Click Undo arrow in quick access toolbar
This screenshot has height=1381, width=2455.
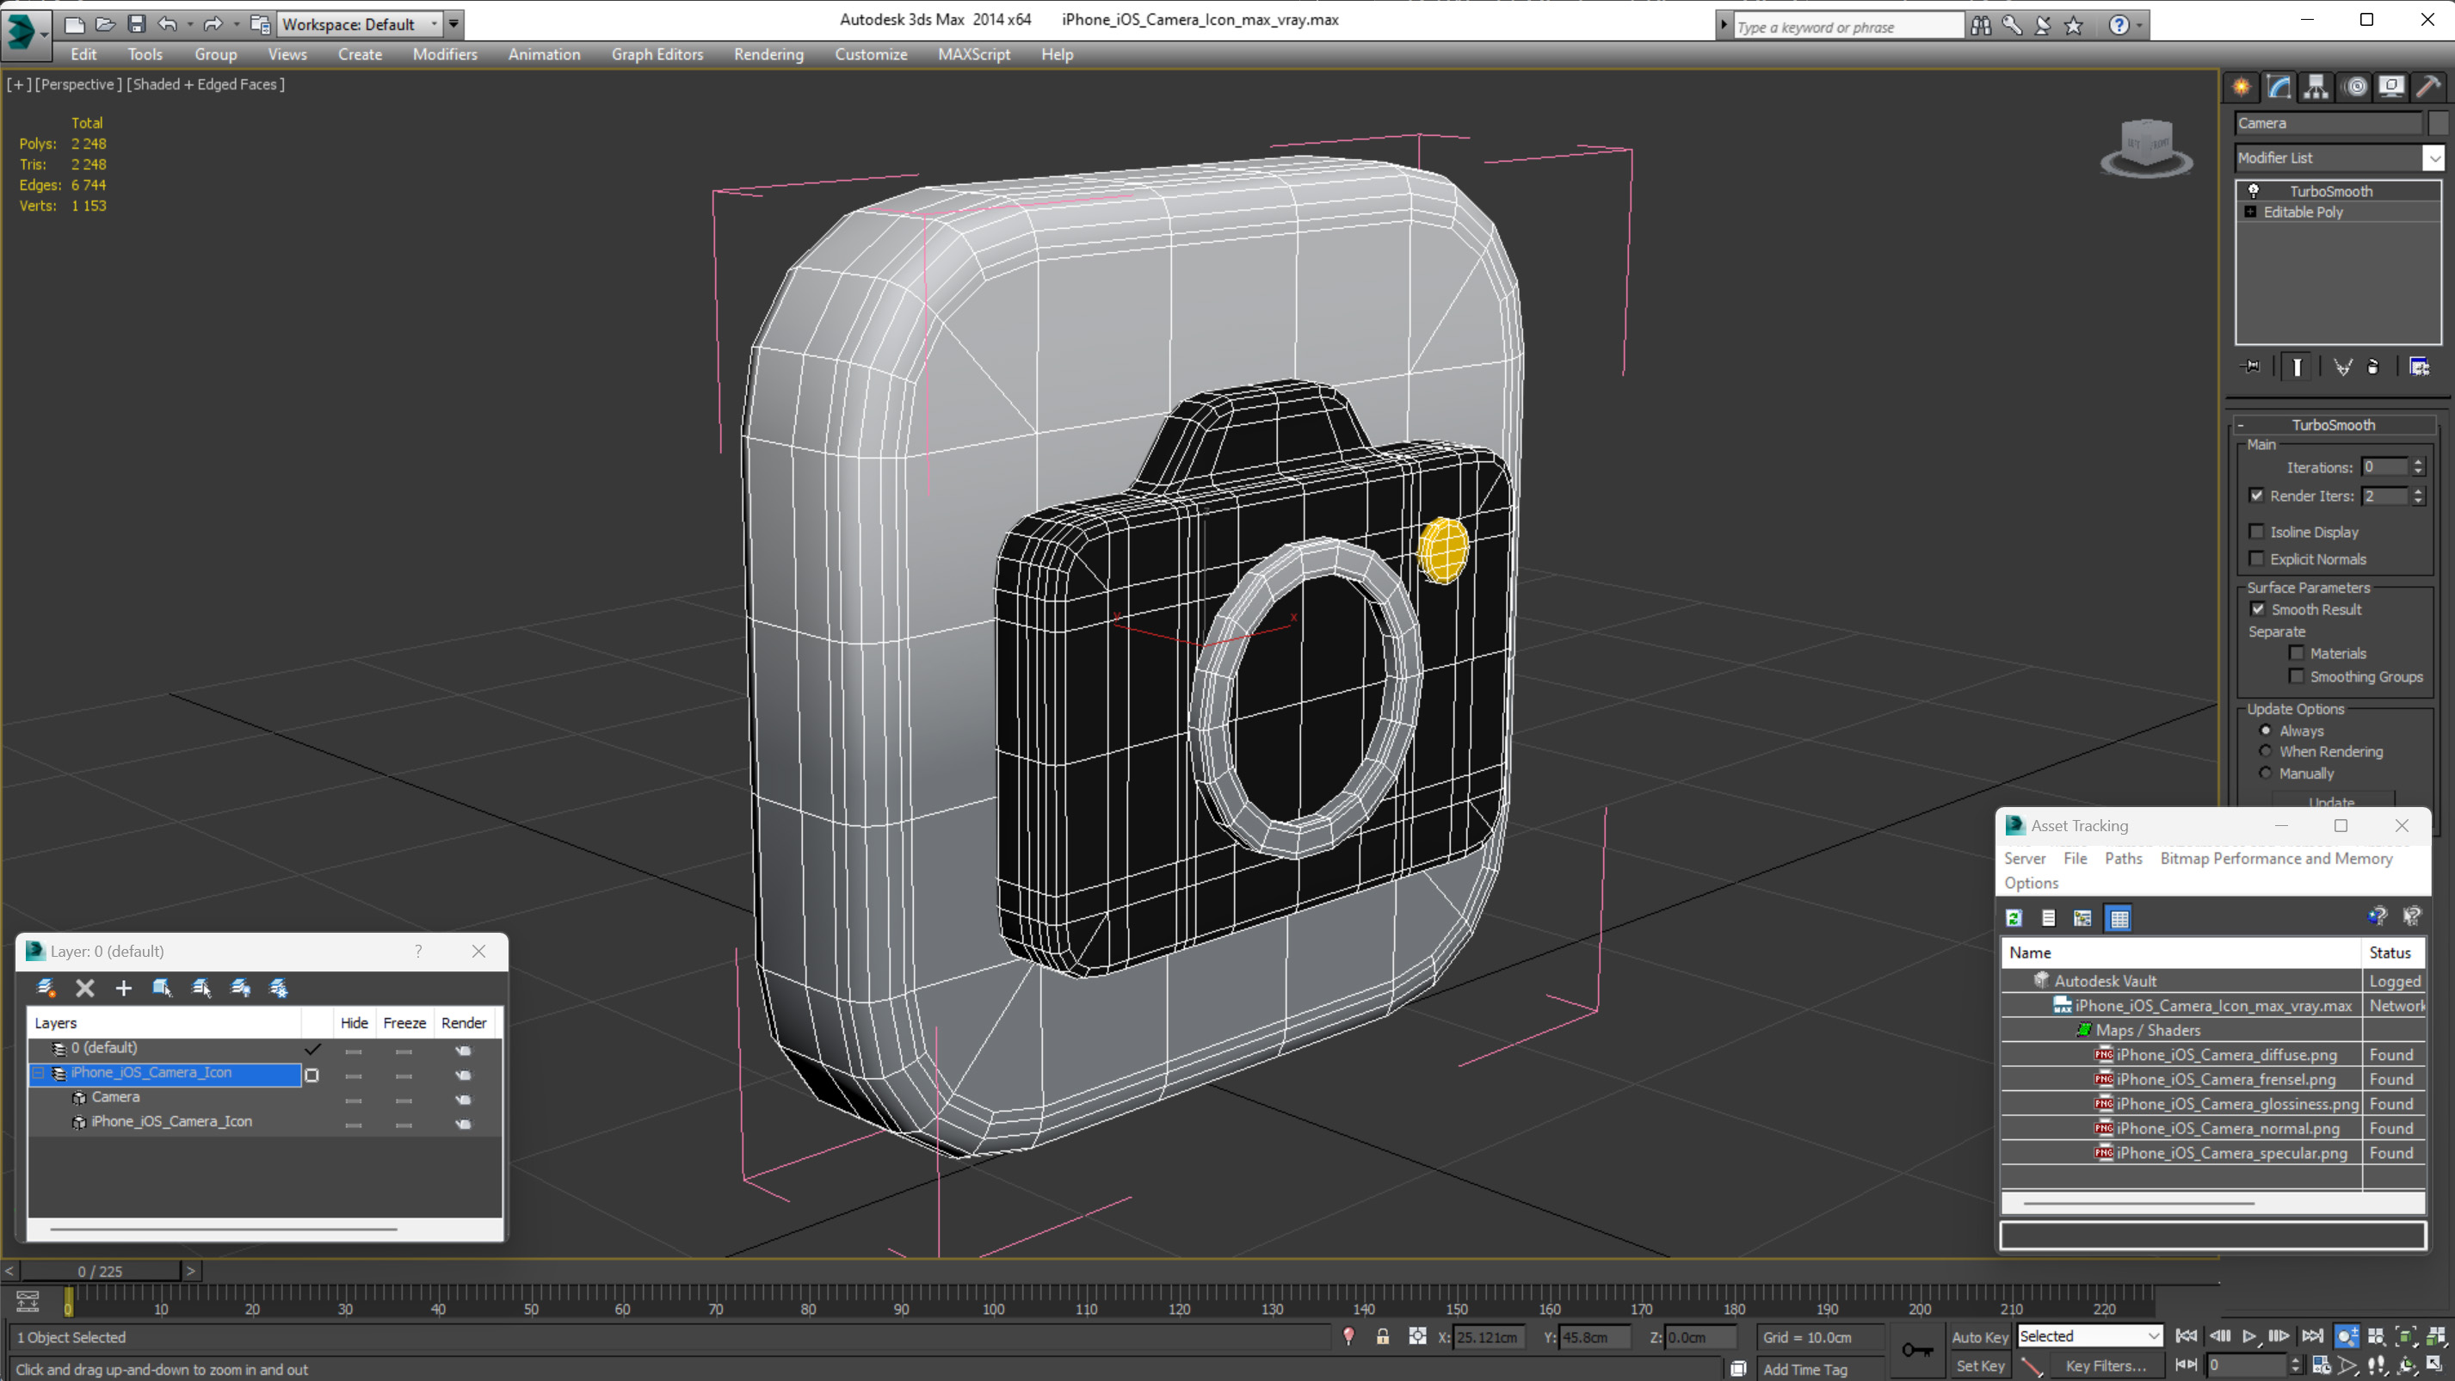point(168,24)
